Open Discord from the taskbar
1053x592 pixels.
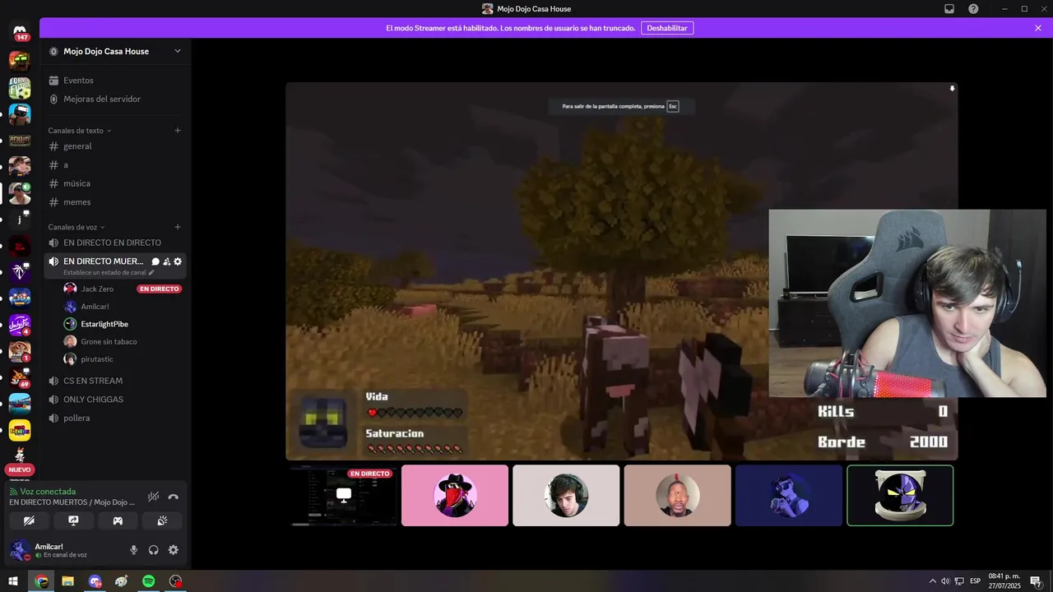pos(95,581)
